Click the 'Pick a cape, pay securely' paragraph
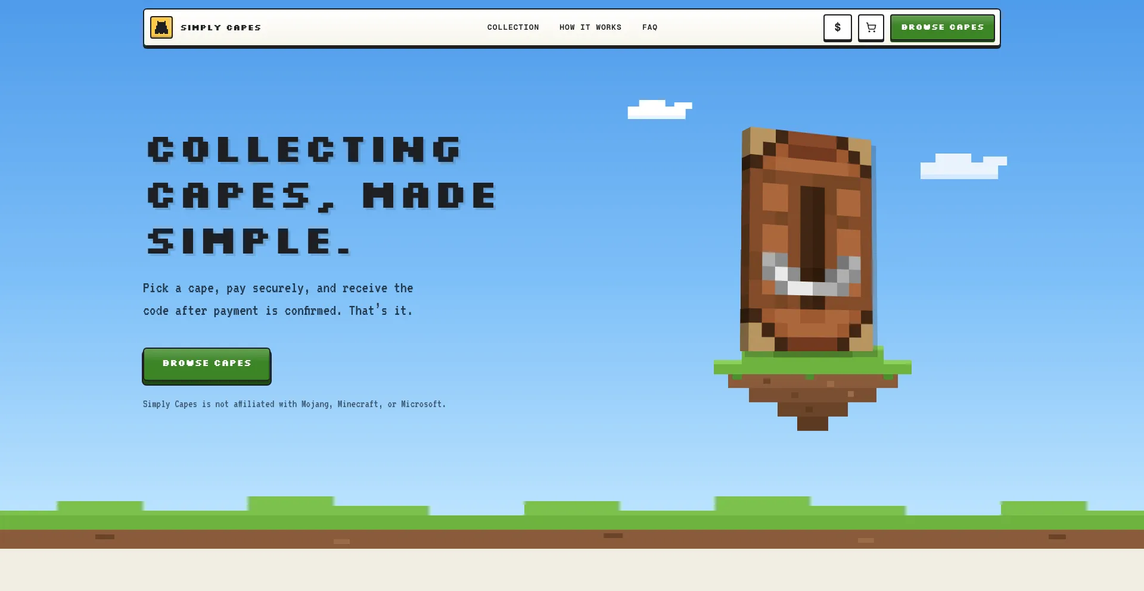Viewport: 1144px width, 591px height. pyautogui.click(x=278, y=299)
